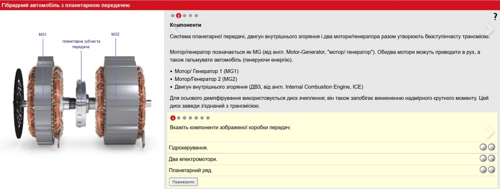The height and width of the screenshot is (189, 500).
Task: Click the Перевірити button
Action: 183,182
